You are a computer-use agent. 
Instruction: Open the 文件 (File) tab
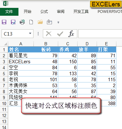[9, 12]
